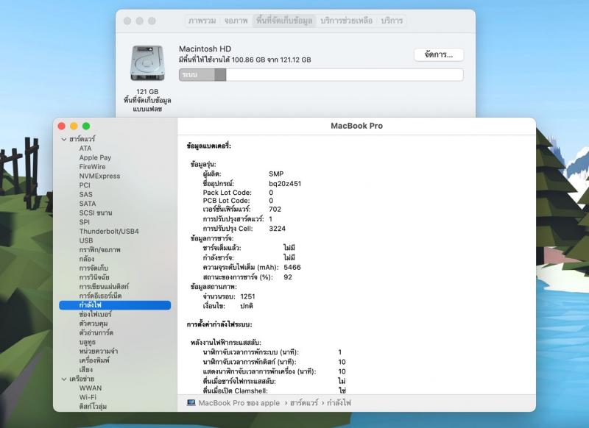Select ATA in the hardware list

[85, 148]
